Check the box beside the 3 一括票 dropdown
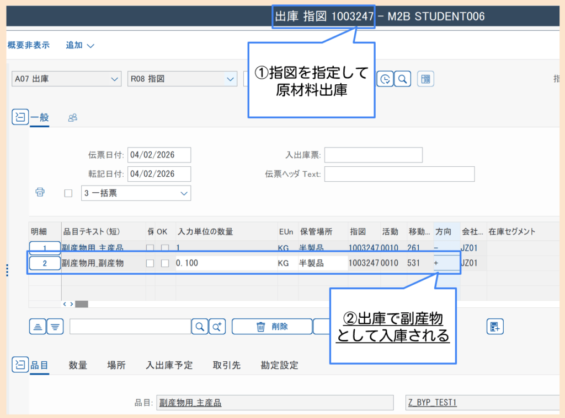 [68, 193]
